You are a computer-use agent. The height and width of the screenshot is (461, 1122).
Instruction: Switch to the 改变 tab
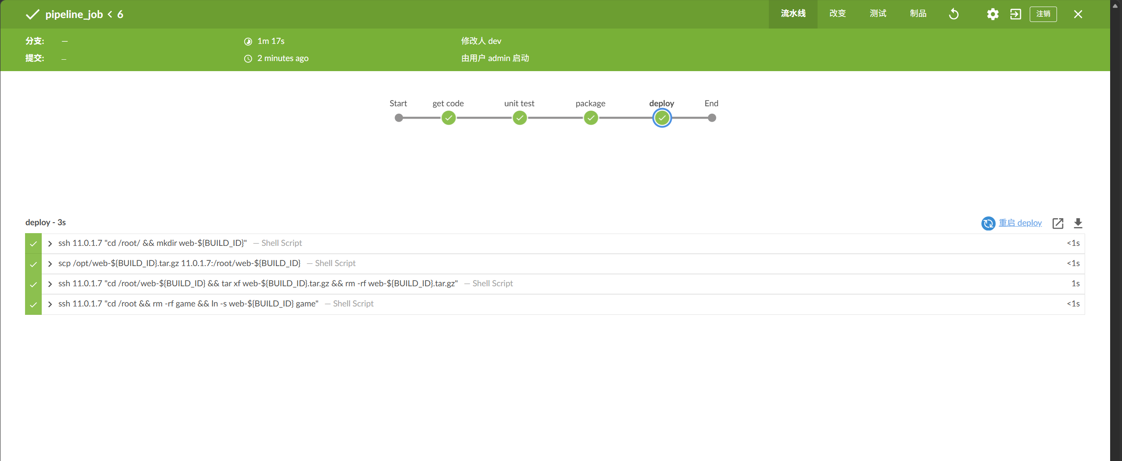coord(837,14)
